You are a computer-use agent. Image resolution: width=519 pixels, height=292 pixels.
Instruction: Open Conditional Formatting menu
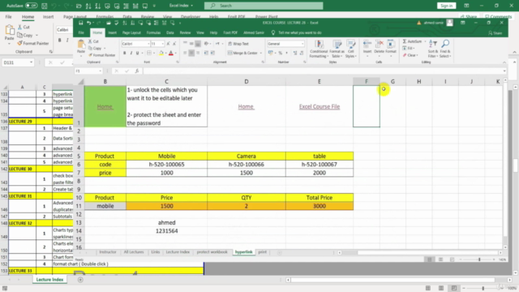pyautogui.click(x=319, y=49)
